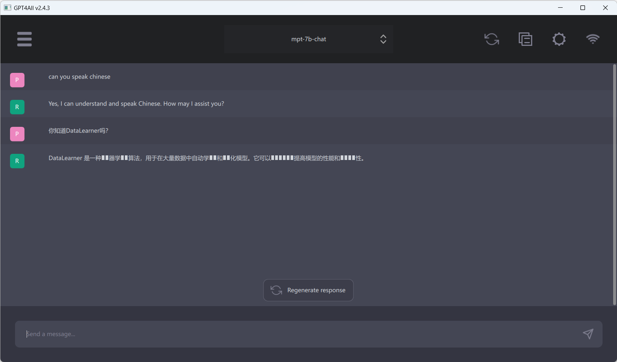Select the message 'can you speak chinese'

79,77
